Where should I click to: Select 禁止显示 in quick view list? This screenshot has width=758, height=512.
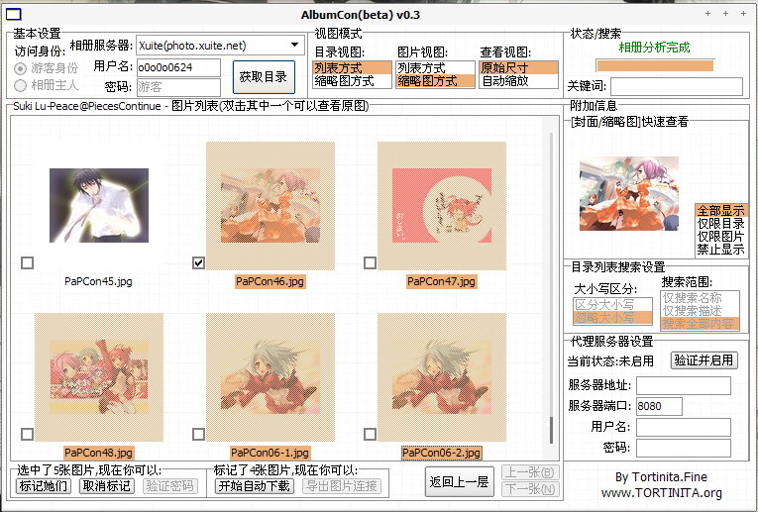(720, 250)
